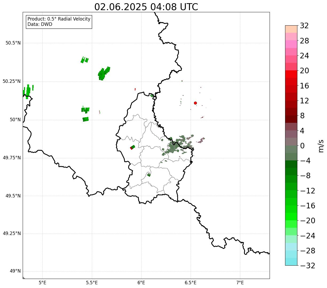
Task: Click the 50°N latitude label
Action: [x=15, y=120]
